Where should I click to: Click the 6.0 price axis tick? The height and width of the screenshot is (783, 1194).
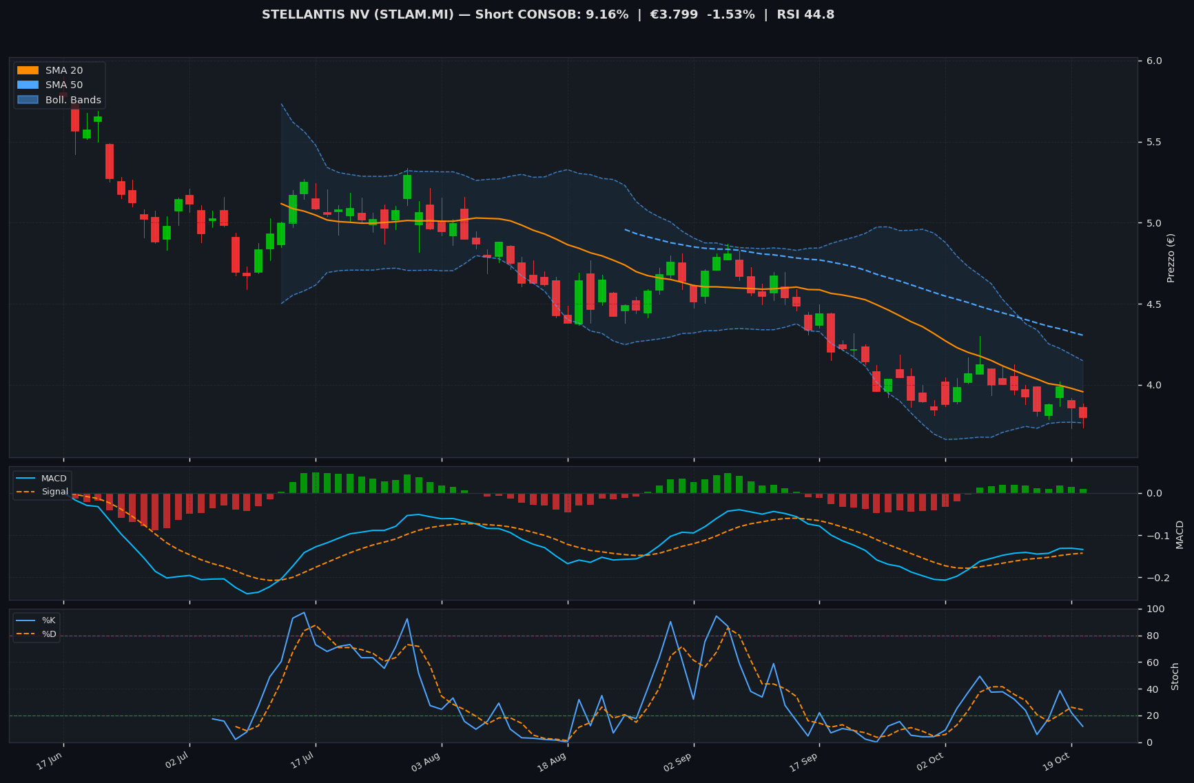(1154, 61)
